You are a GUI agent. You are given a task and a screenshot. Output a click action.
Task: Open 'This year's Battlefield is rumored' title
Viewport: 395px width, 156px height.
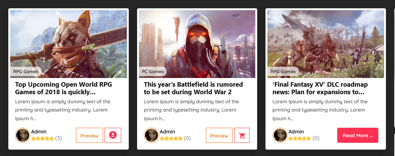[x=193, y=88]
